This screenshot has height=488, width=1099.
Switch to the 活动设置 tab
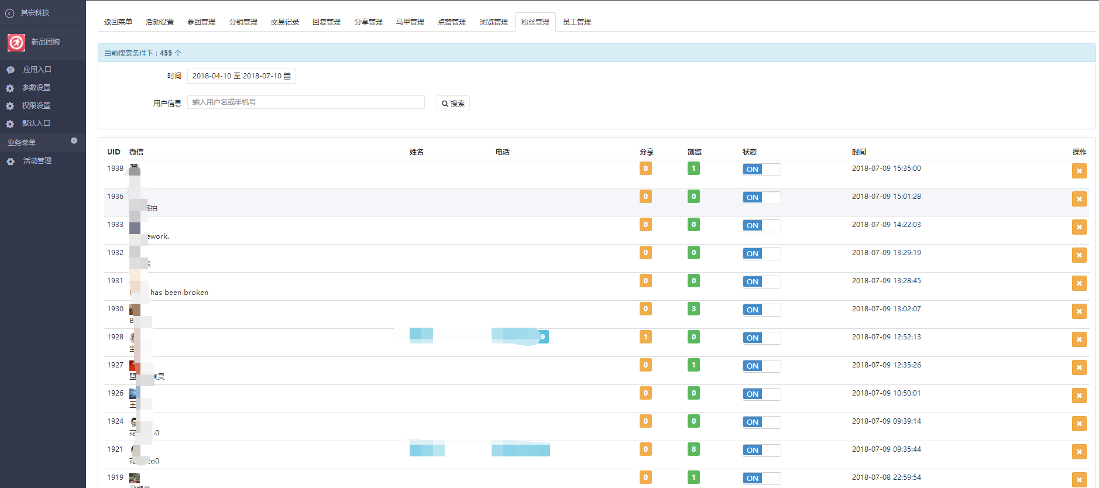(x=160, y=22)
